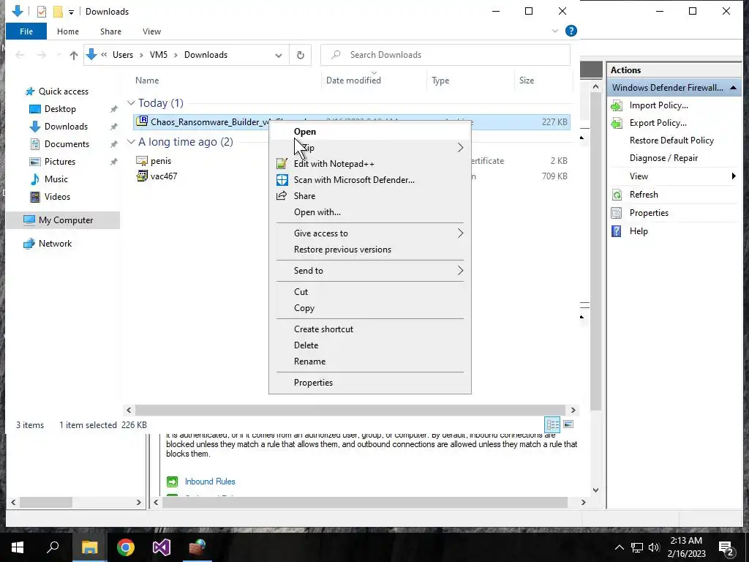Open Visual Studio from the taskbar
The image size is (749, 562).
(162, 547)
